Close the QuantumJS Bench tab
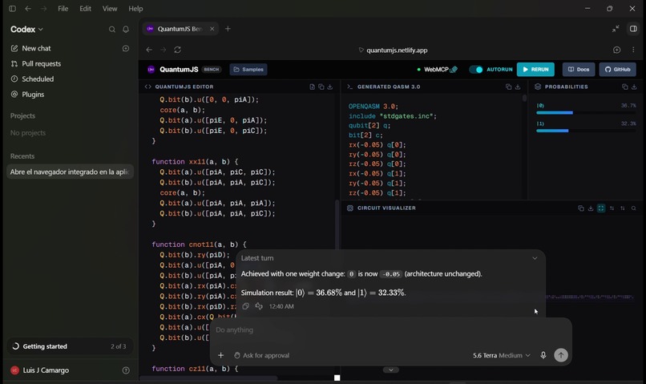646x384 pixels. click(x=212, y=29)
